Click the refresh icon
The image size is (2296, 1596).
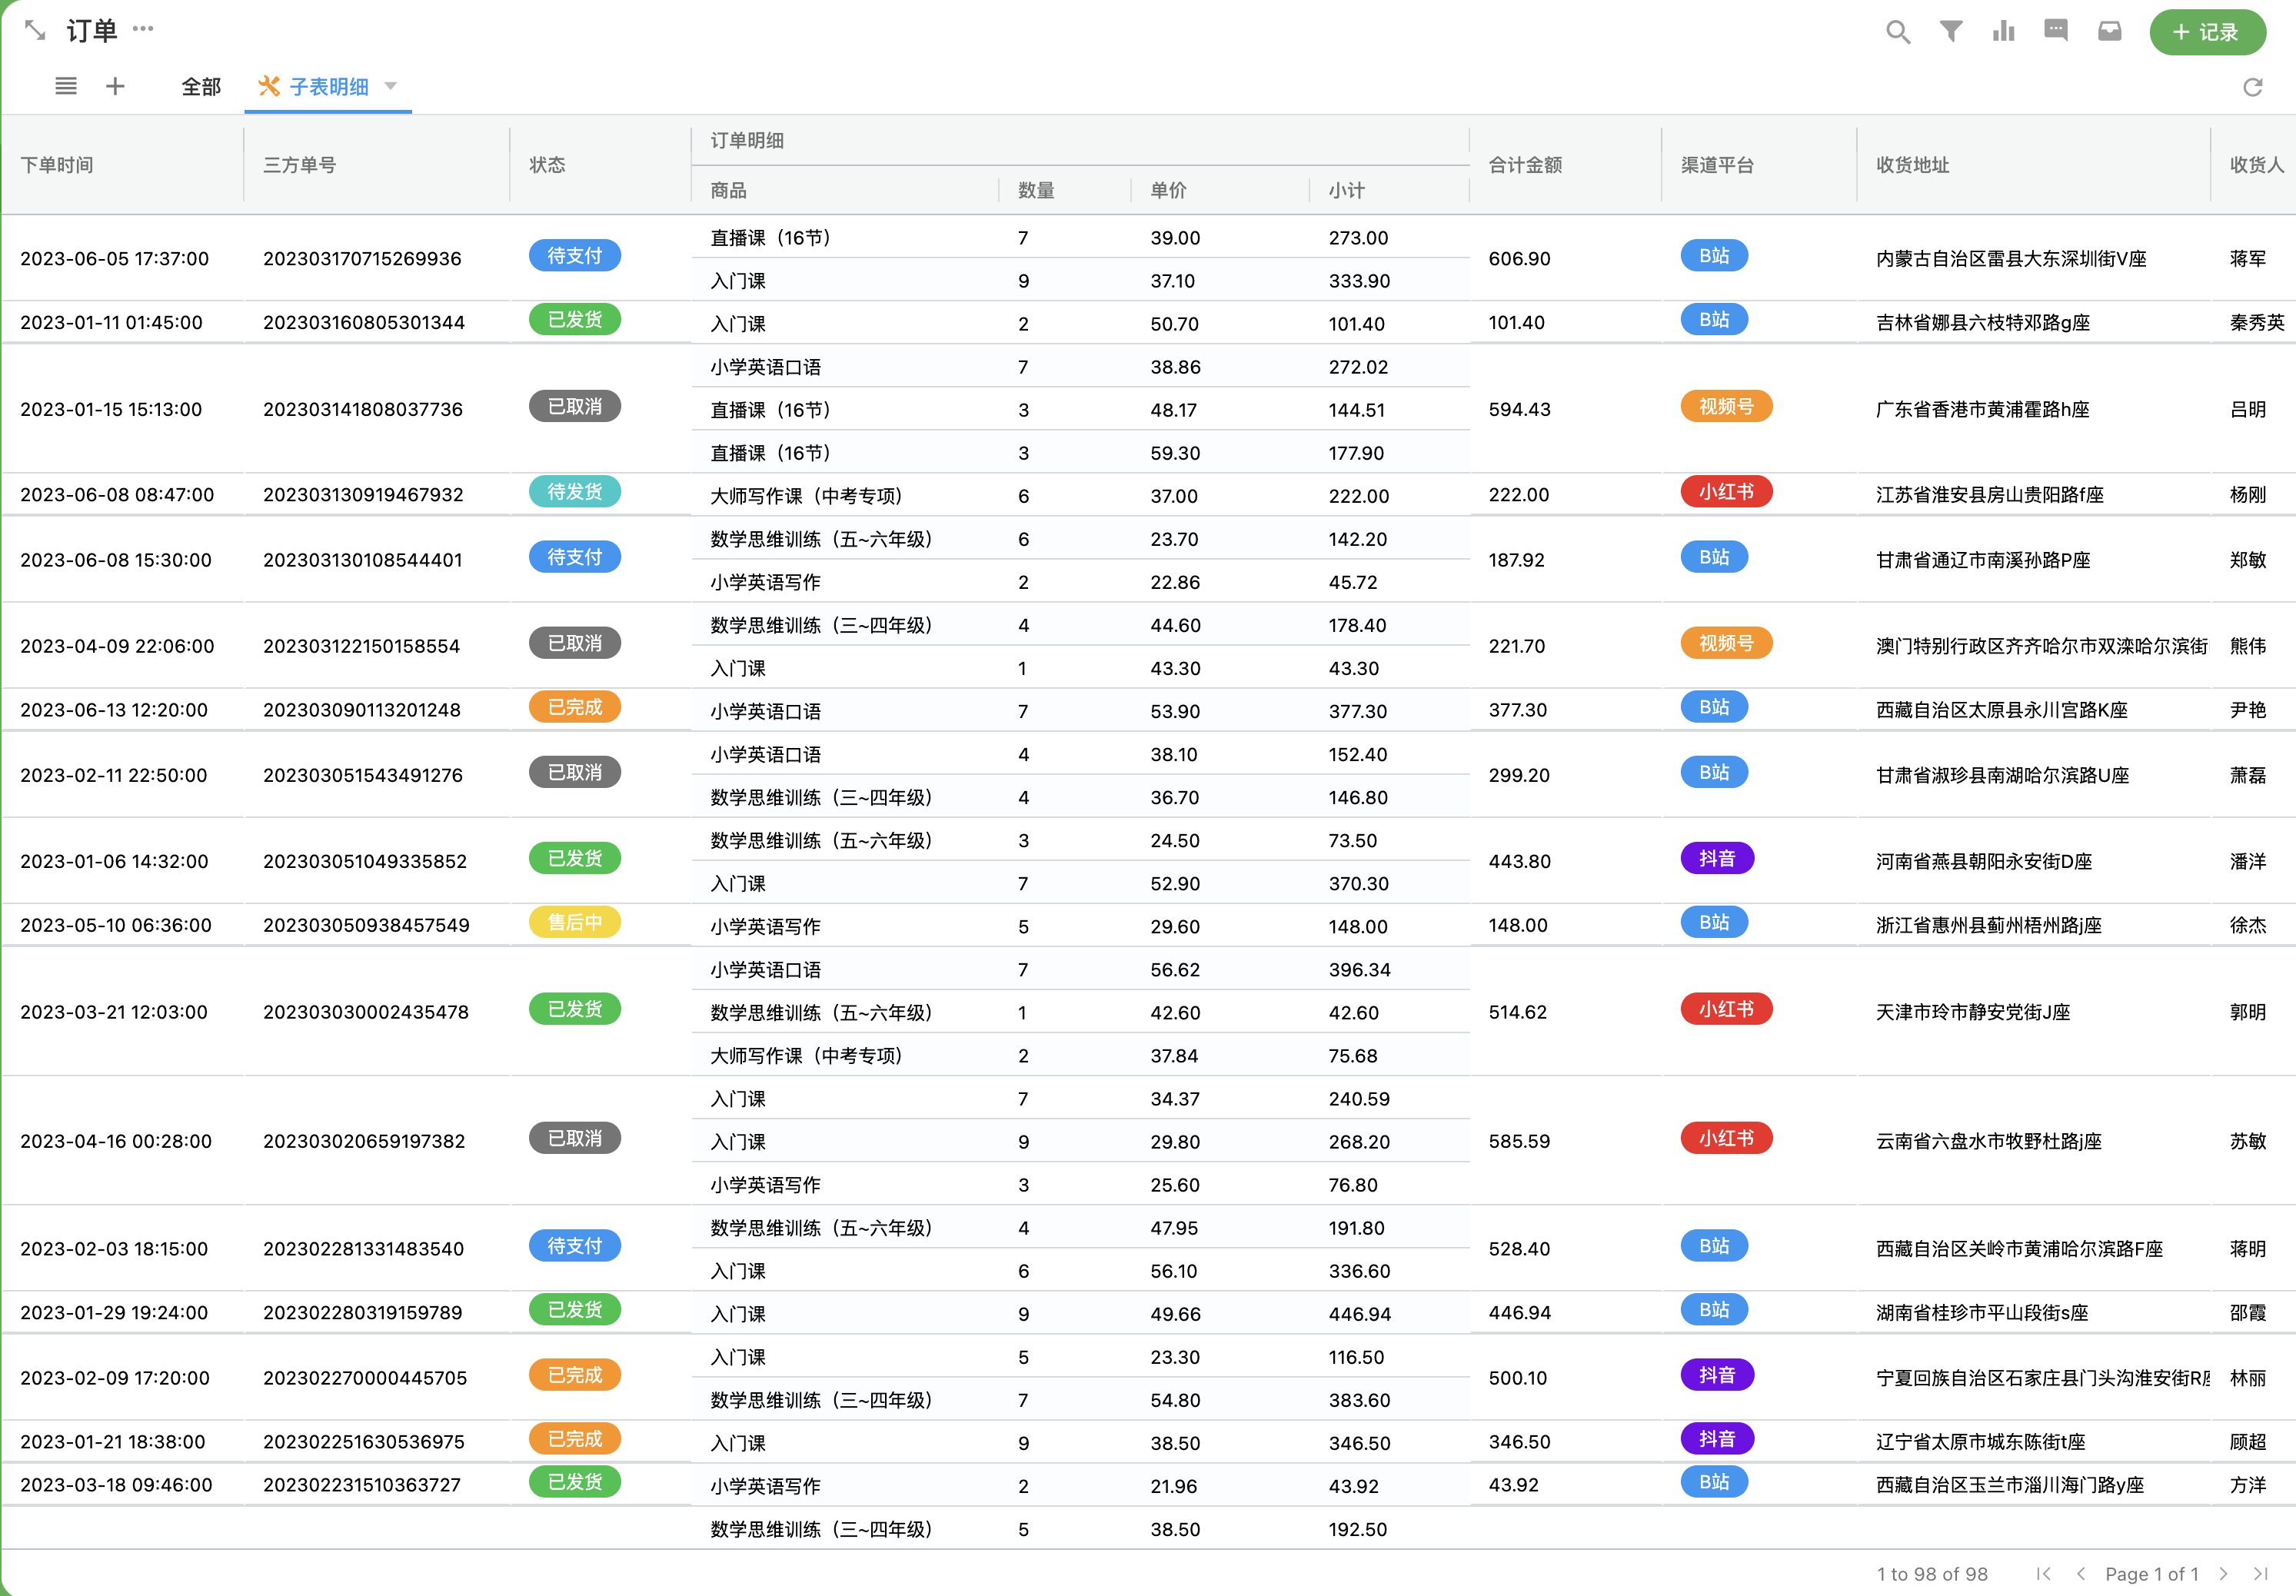2252,87
